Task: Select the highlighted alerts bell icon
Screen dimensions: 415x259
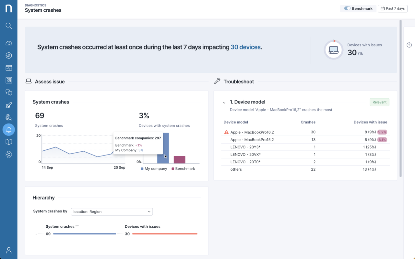Action: point(9,129)
